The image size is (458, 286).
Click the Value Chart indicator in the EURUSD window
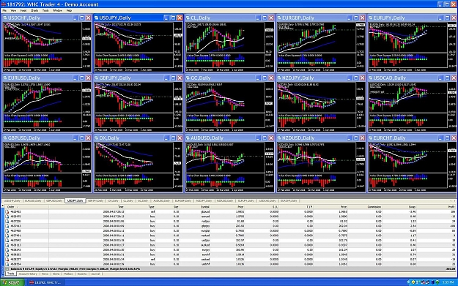(43, 121)
